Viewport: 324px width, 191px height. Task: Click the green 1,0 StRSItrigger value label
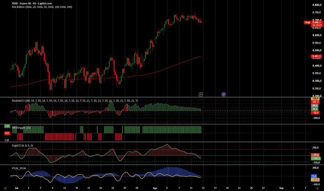click(7, 126)
